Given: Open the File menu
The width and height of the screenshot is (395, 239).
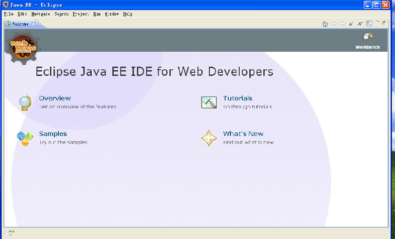Looking at the screenshot, I should [x=9, y=14].
